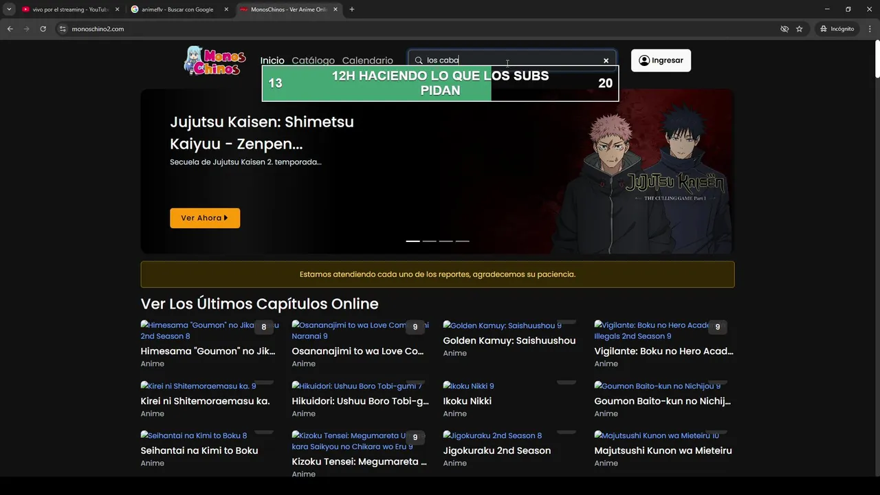
Task: Close the animeflv Google search tab
Action: [x=226, y=10]
